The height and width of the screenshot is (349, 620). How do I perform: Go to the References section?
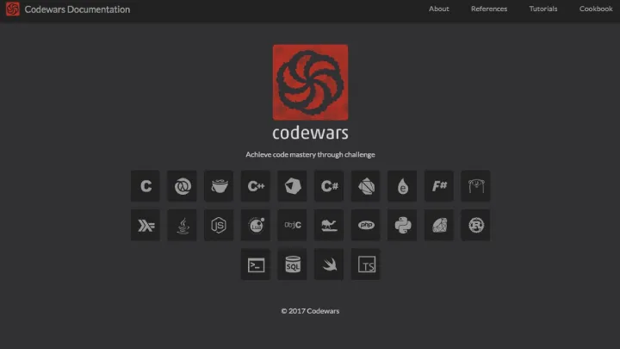[489, 9]
